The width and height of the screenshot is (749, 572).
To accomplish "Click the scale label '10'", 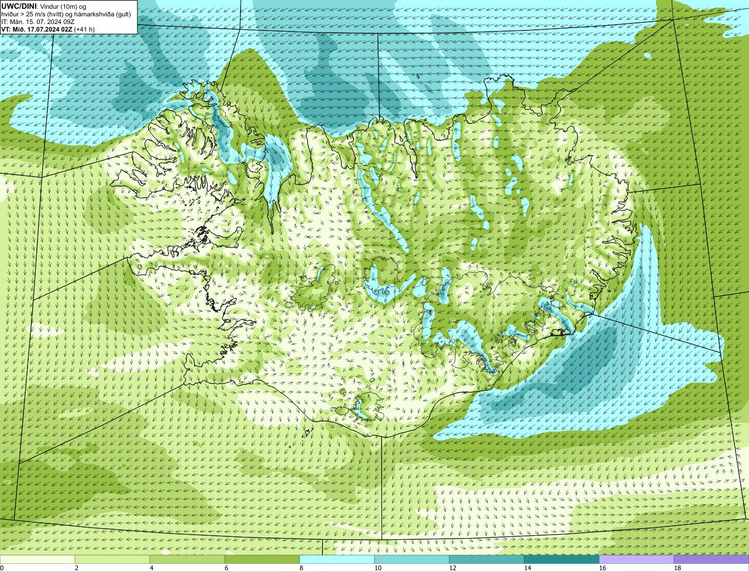I will tap(378, 568).
